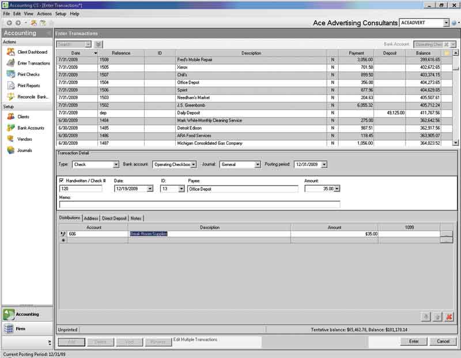The width and height of the screenshot is (461, 358).
Task: Switch to the Direct Deposit tab
Action: click(x=114, y=218)
